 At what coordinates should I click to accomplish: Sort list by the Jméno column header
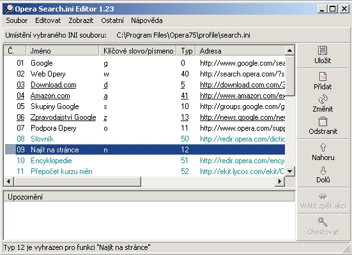click(63, 50)
